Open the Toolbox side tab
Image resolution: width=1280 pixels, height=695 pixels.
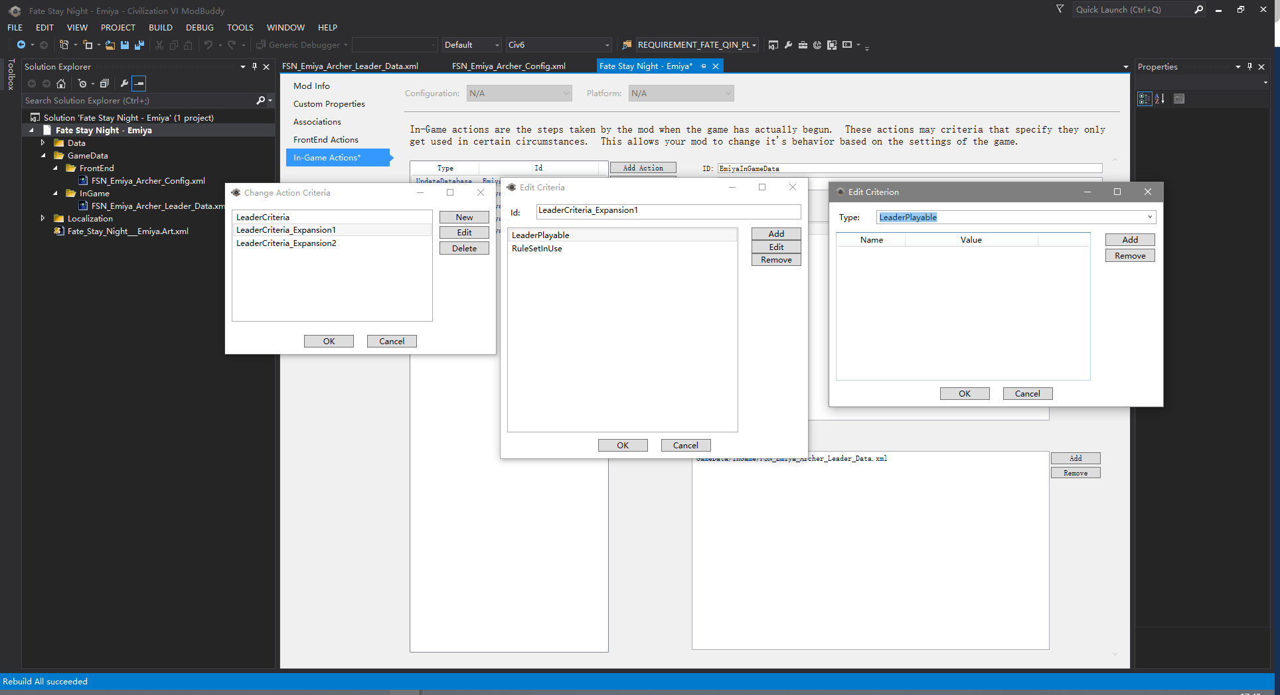click(x=11, y=74)
